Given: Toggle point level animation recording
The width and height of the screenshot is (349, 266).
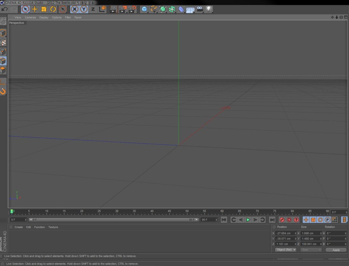Looking at the screenshot, I should (335, 220).
